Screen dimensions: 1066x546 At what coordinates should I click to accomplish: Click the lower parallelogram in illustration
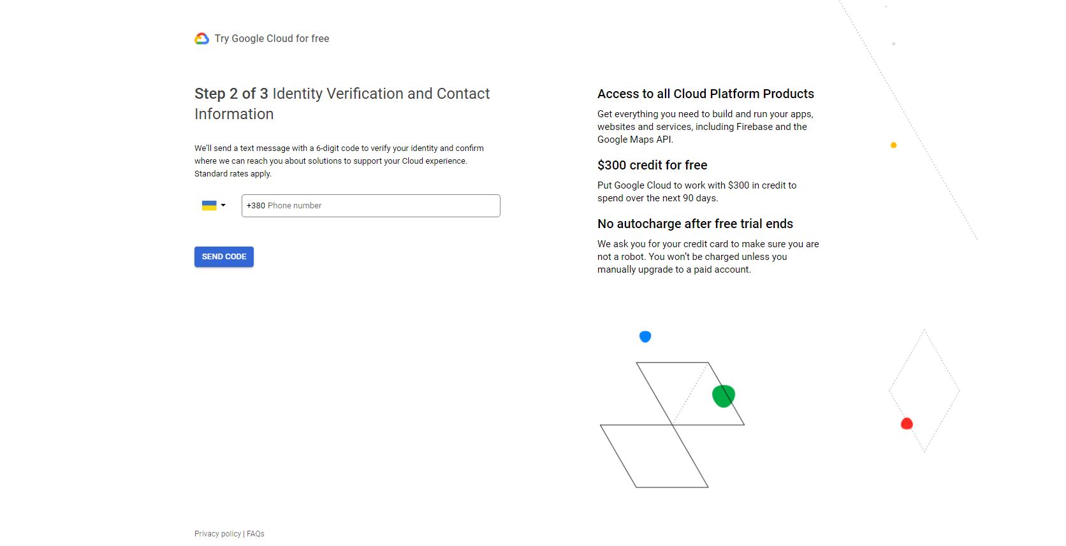tap(654, 456)
